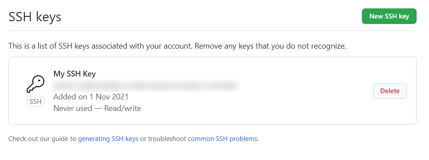The image size is (429, 160).
Task: Click the blurred key fingerprint text
Action: click(145, 85)
